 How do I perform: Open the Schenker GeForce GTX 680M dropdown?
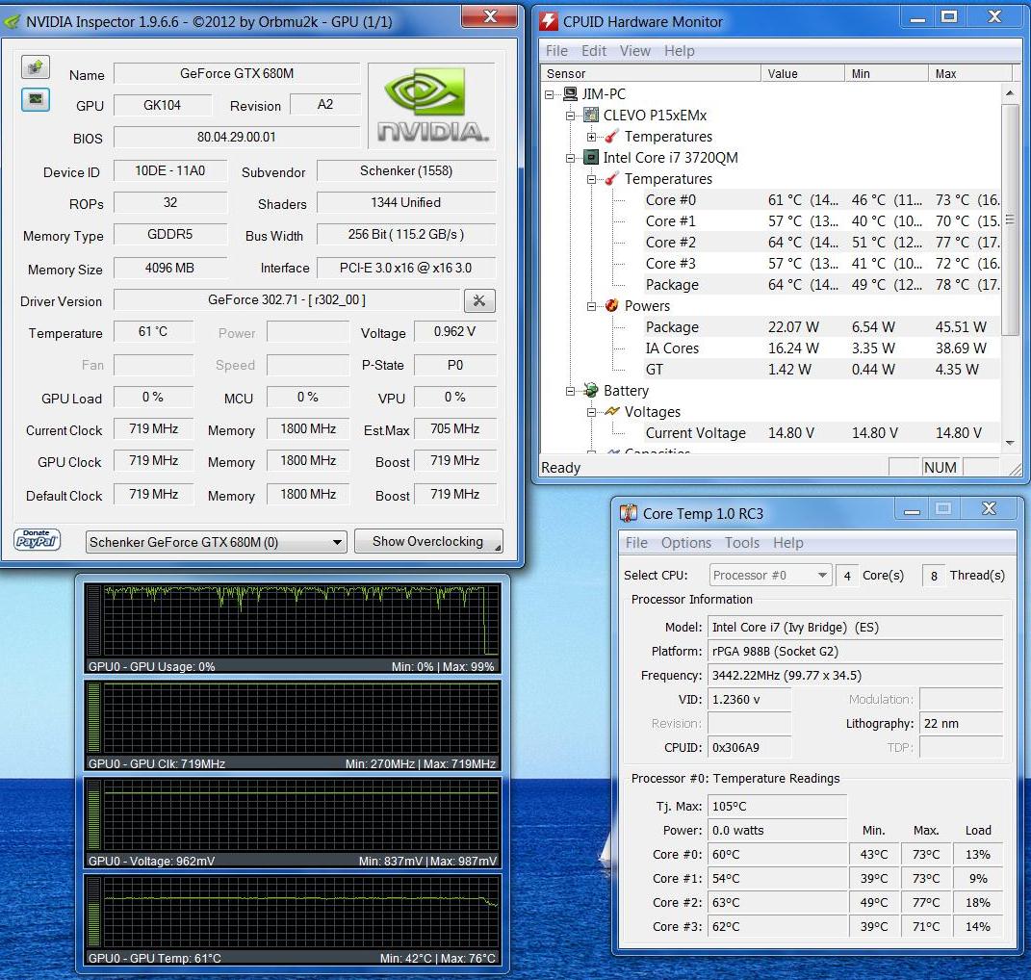coord(216,542)
